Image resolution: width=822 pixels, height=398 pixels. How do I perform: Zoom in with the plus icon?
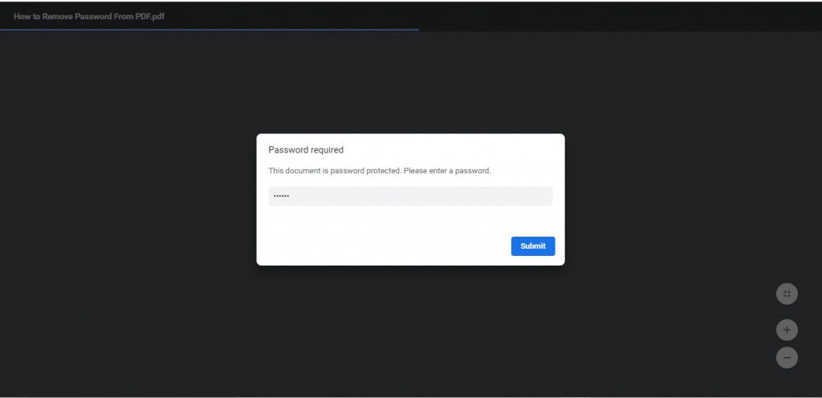(787, 330)
